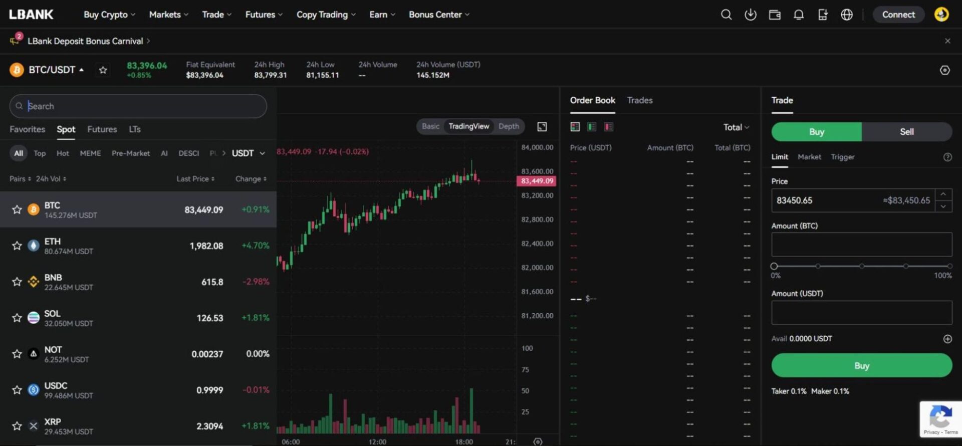Click the announcement megaphone icon
The image size is (962, 446).
point(15,41)
